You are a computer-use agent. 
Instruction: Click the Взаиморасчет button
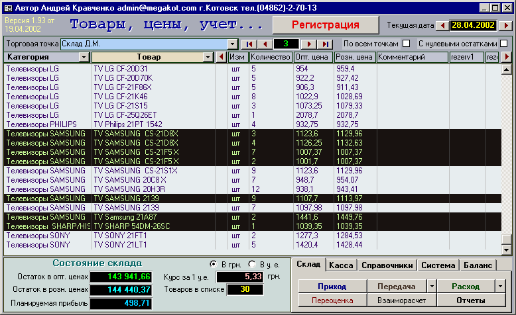coord(401,300)
